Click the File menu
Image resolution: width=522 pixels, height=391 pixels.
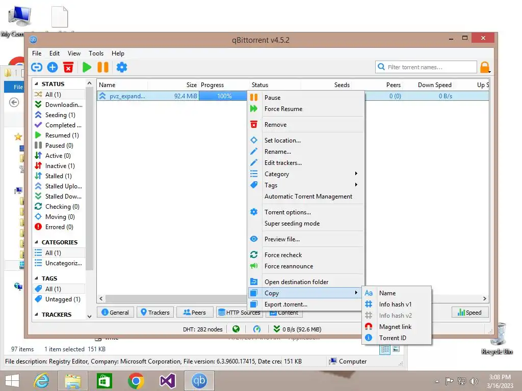point(37,53)
